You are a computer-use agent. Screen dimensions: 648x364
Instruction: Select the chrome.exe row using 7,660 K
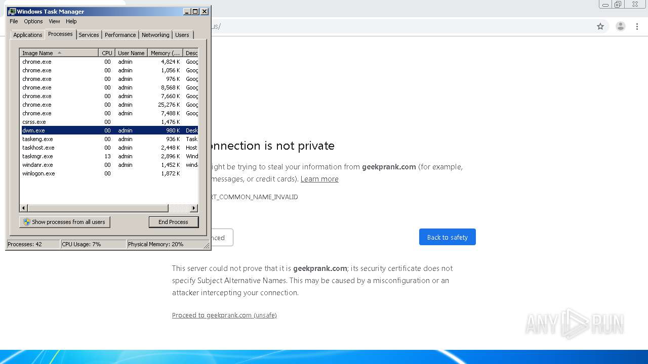109,96
